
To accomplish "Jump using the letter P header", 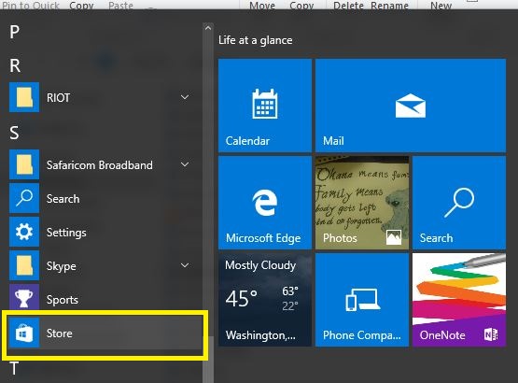I will coord(15,33).
